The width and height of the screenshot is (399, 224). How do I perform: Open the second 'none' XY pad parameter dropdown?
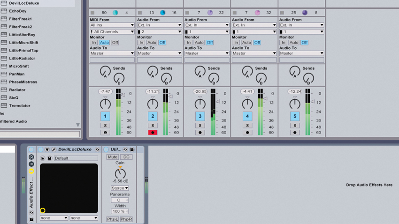84,218
